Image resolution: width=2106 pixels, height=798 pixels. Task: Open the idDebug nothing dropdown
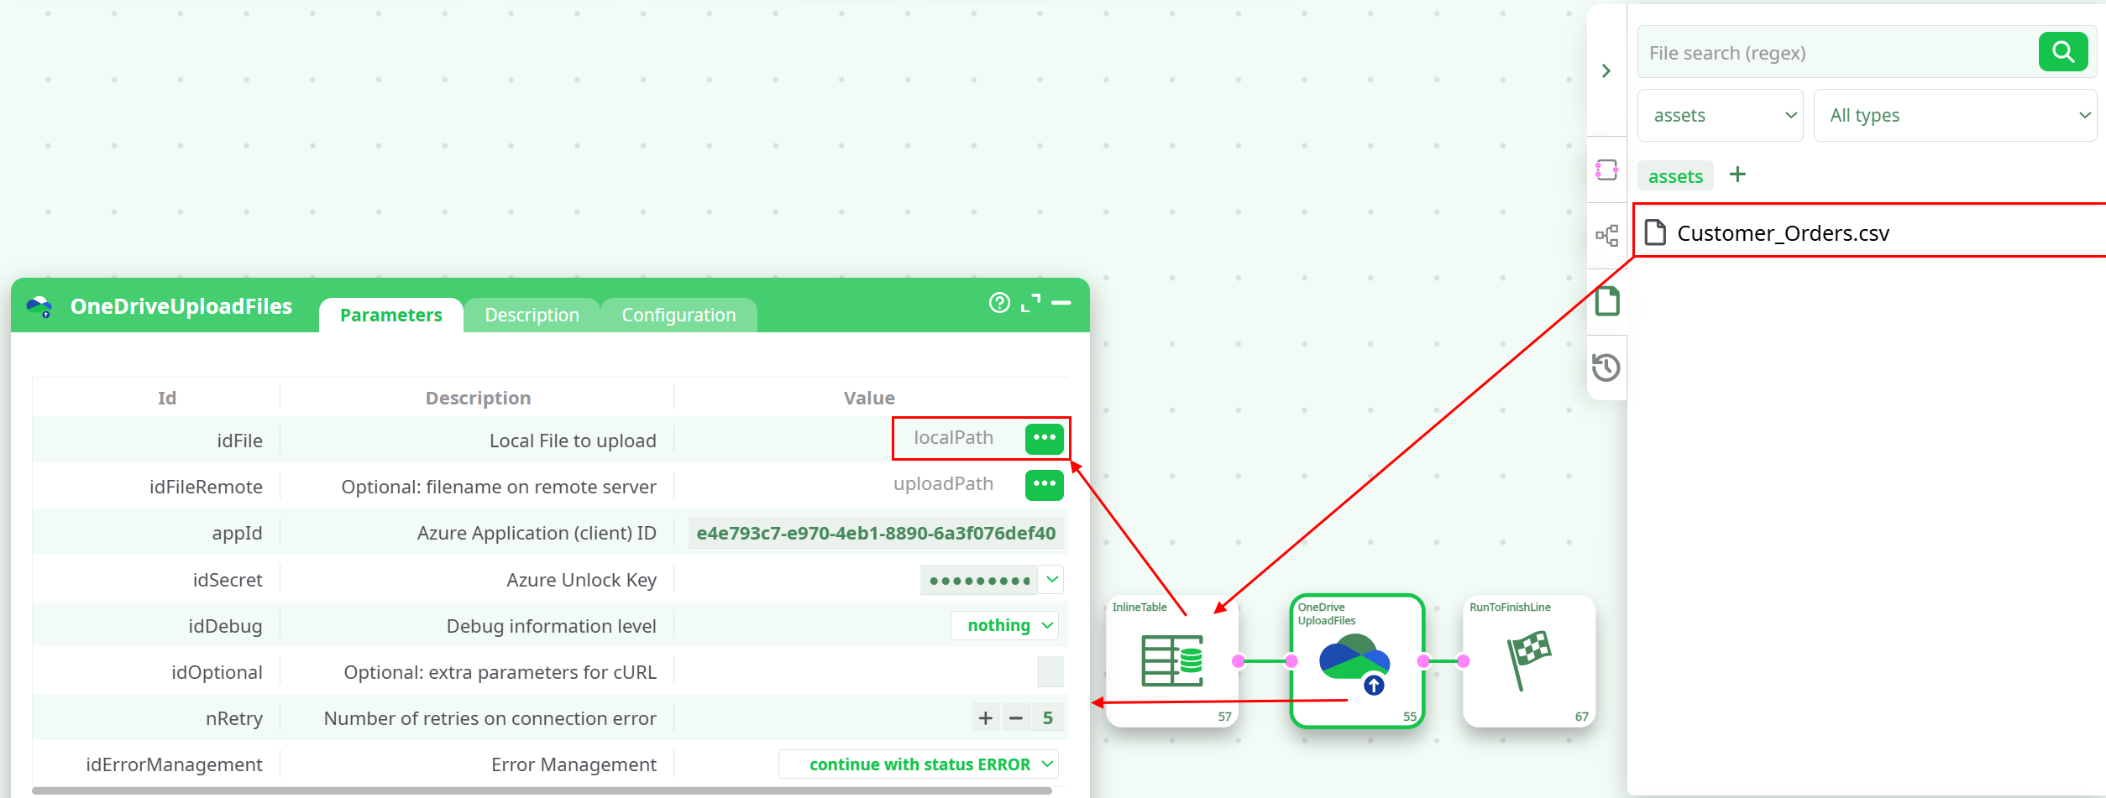click(x=1004, y=626)
